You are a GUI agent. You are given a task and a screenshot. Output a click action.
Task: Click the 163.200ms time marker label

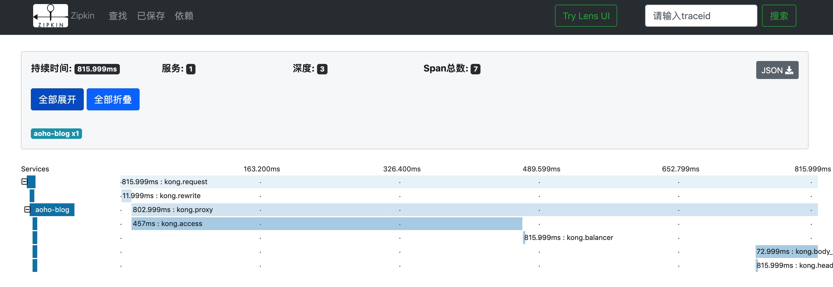261,169
